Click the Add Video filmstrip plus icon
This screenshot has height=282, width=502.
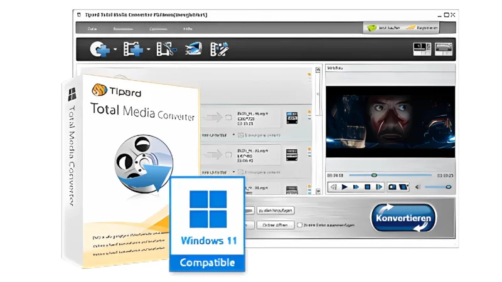133,50
